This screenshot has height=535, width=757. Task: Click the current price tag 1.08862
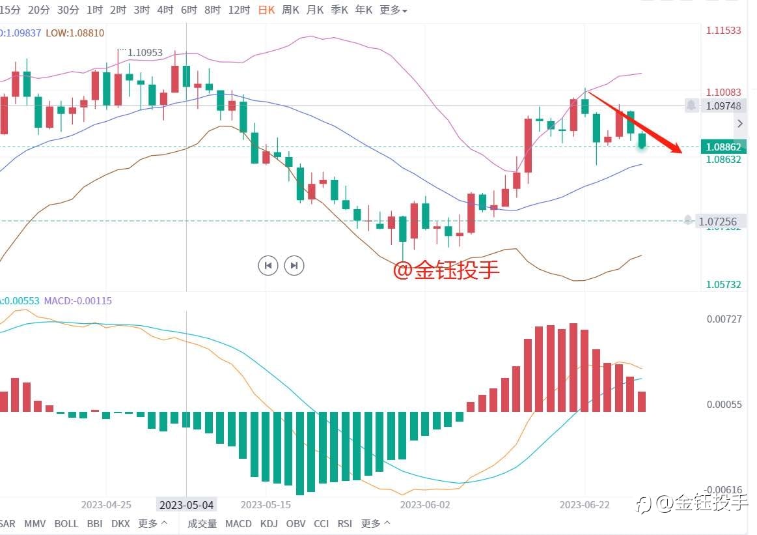[x=723, y=147]
